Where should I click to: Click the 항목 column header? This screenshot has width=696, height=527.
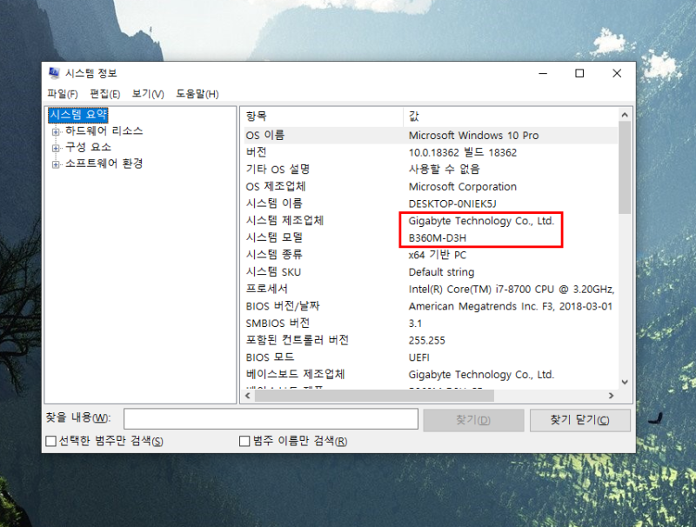tap(324, 117)
